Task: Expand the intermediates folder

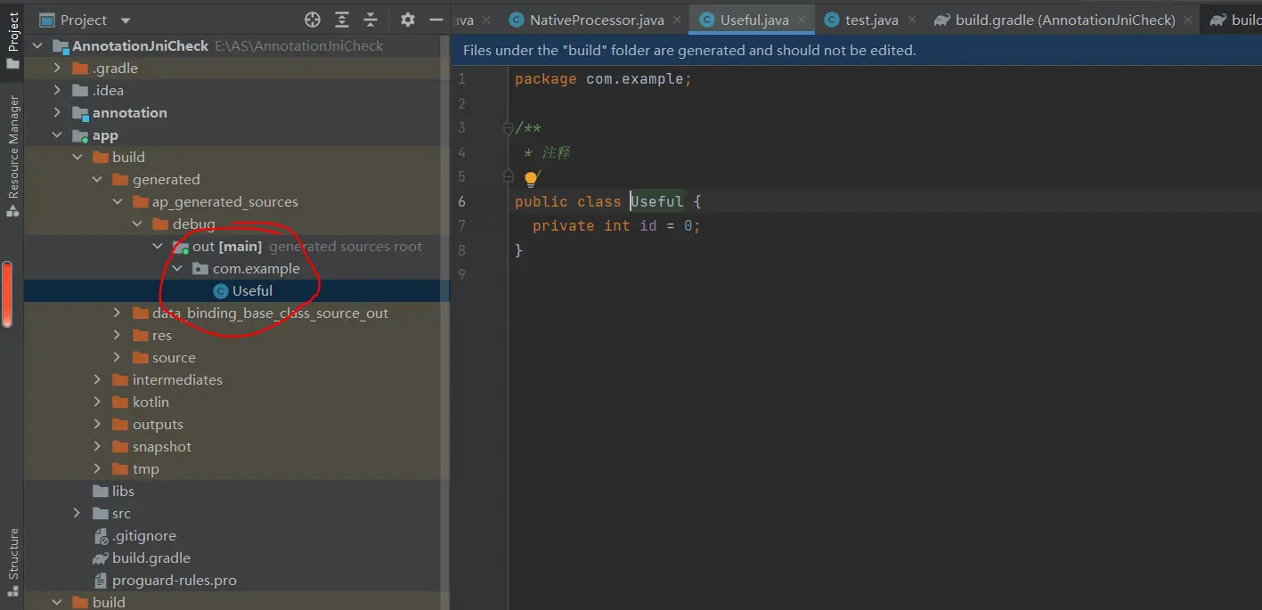Action: pos(98,380)
